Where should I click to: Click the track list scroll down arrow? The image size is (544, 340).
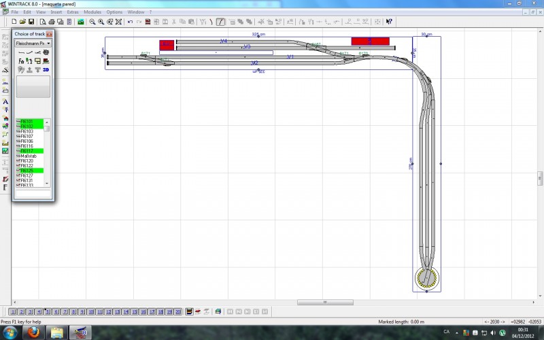[47, 184]
